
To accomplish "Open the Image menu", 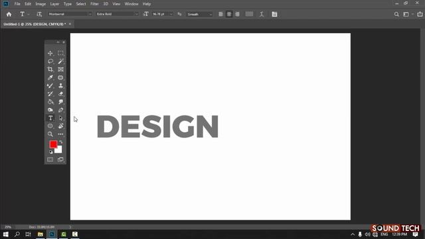I will tap(41, 4).
